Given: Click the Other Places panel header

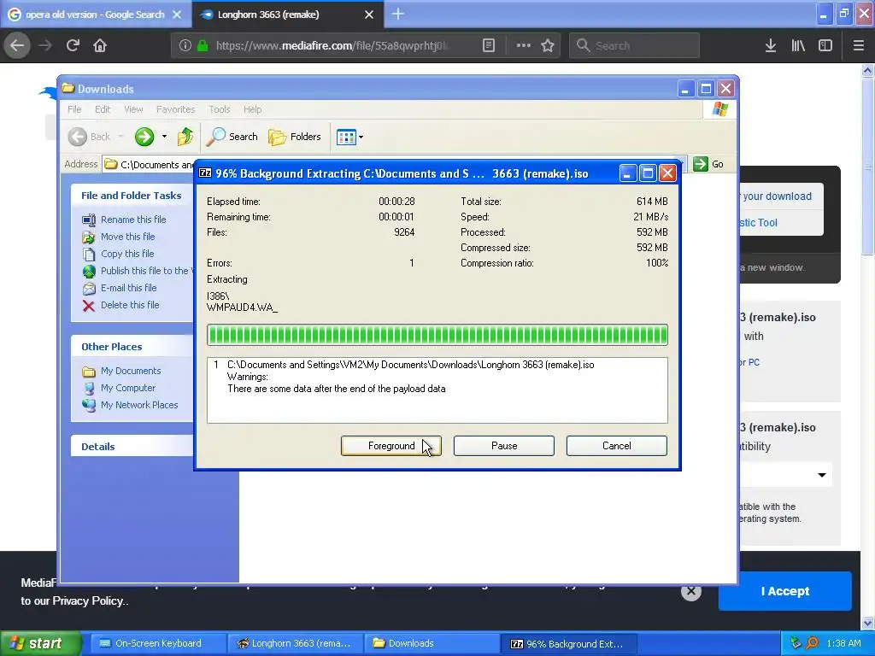Looking at the screenshot, I should tap(132, 347).
